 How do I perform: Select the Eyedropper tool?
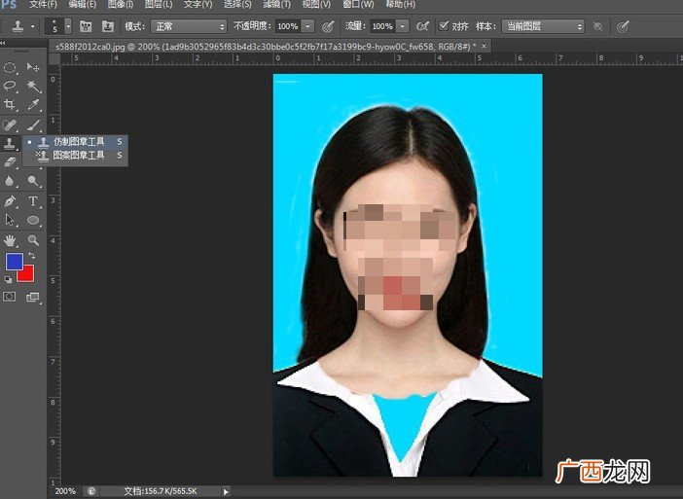[33, 104]
